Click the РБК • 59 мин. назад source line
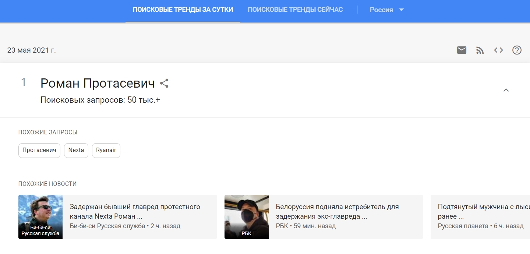The width and height of the screenshot is (530, 254). [x=306, y=226]
